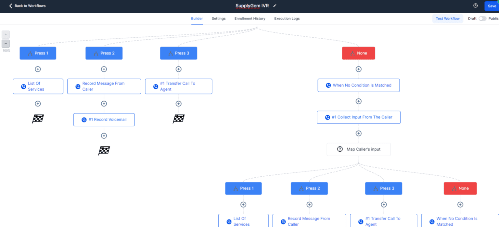Screen dimensions: 499x227
Task: Add step below top Press 1 branch
Action: pos(38,69)
